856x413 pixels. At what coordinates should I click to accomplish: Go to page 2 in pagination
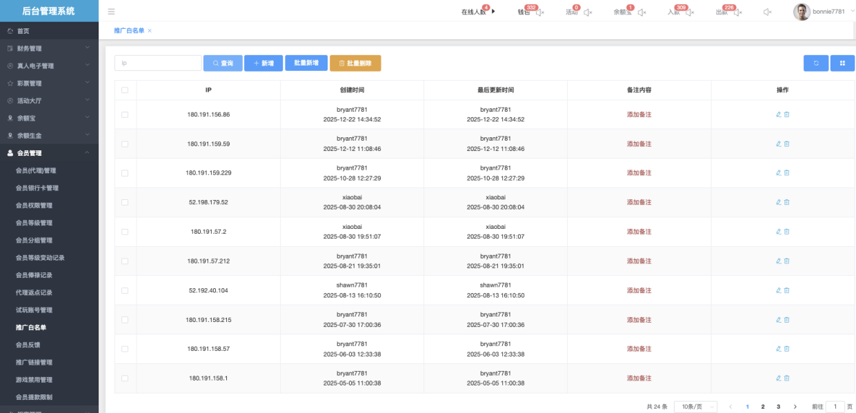763,407
